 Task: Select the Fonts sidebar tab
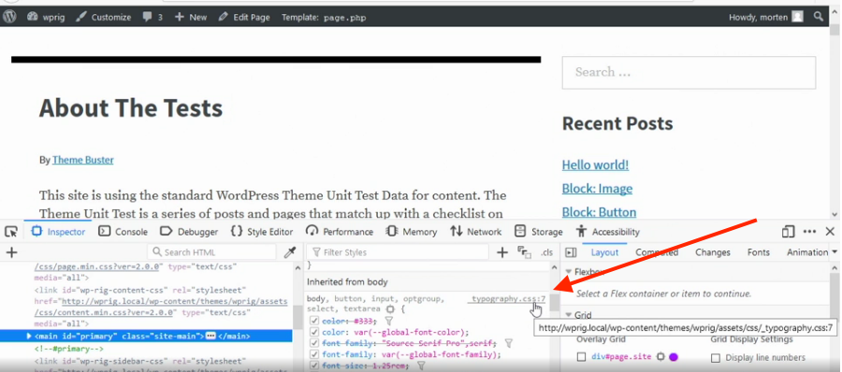[x=758, y=252]
